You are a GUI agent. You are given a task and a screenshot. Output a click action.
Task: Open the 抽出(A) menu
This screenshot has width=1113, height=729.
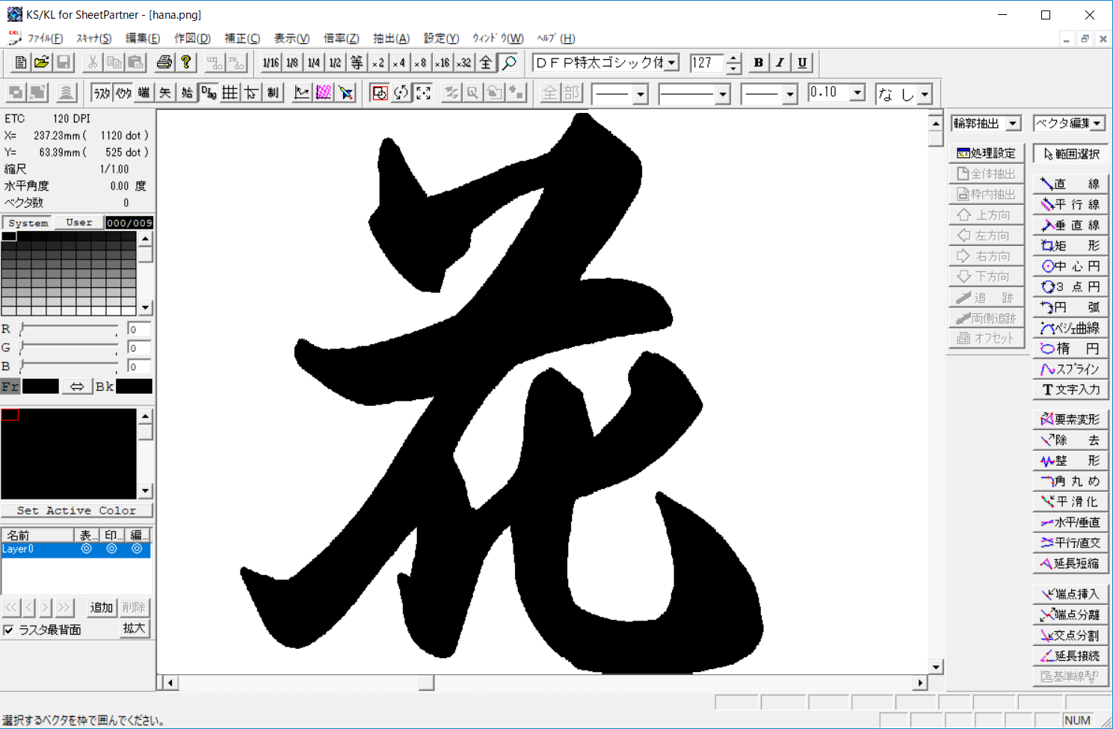coord(391,38)
